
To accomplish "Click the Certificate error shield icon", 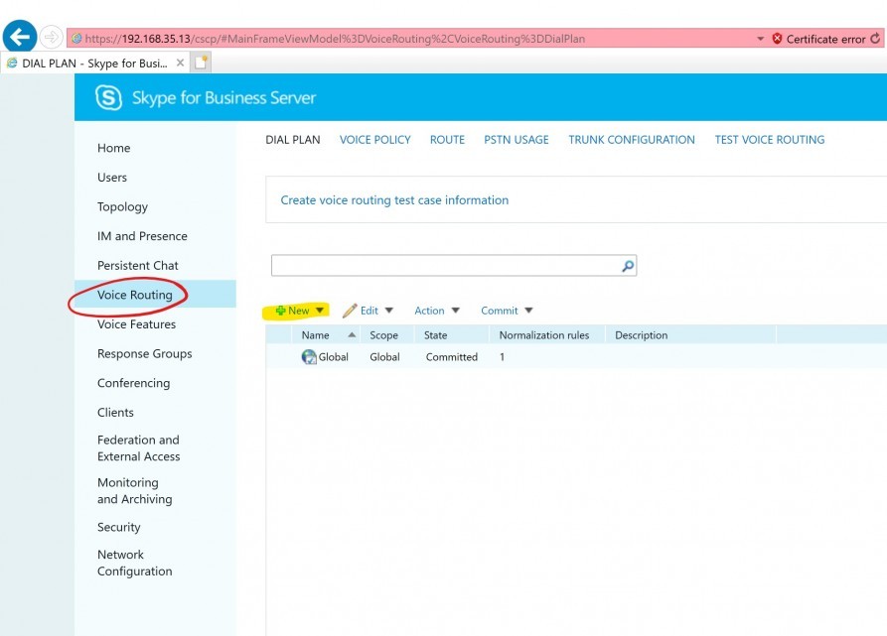I will point(777,39).
